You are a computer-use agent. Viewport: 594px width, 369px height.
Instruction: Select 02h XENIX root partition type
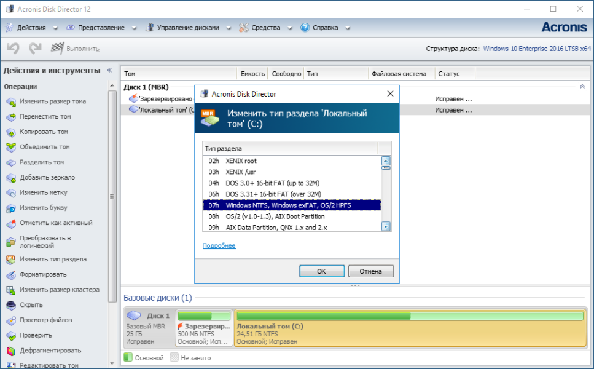[x=292, y=161]
